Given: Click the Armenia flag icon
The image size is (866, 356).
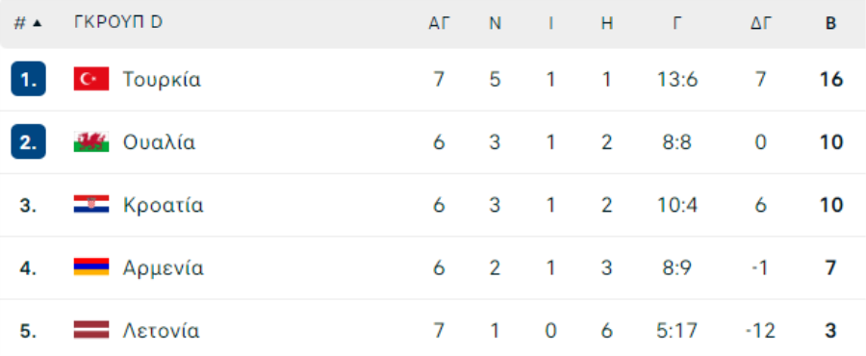Looking at the screenshot, I should pyautogui.click(x=91, y=267).
